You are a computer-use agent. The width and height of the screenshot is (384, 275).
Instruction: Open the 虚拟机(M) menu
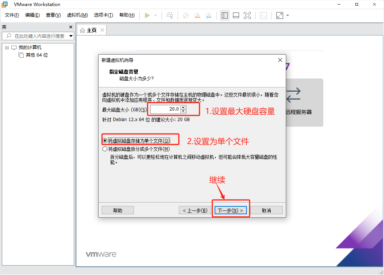click(77, 15)
